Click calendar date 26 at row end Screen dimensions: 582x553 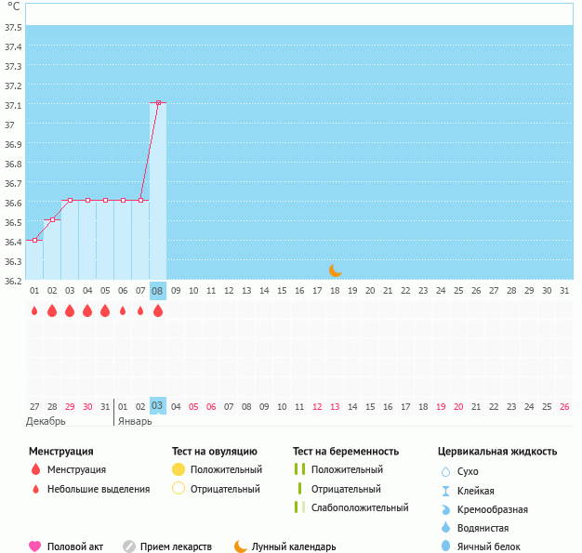tap(564, 406)
